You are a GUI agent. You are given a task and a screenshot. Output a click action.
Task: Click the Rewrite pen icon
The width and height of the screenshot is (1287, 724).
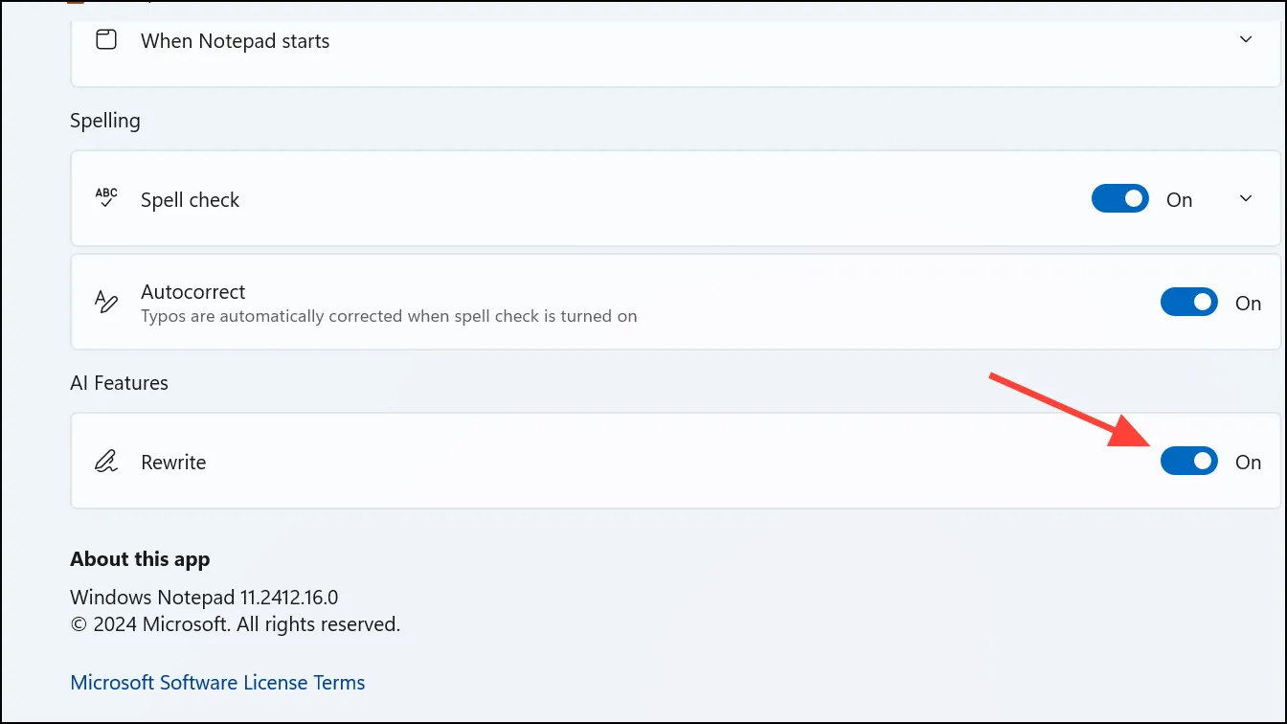click(x=106, y=462)
